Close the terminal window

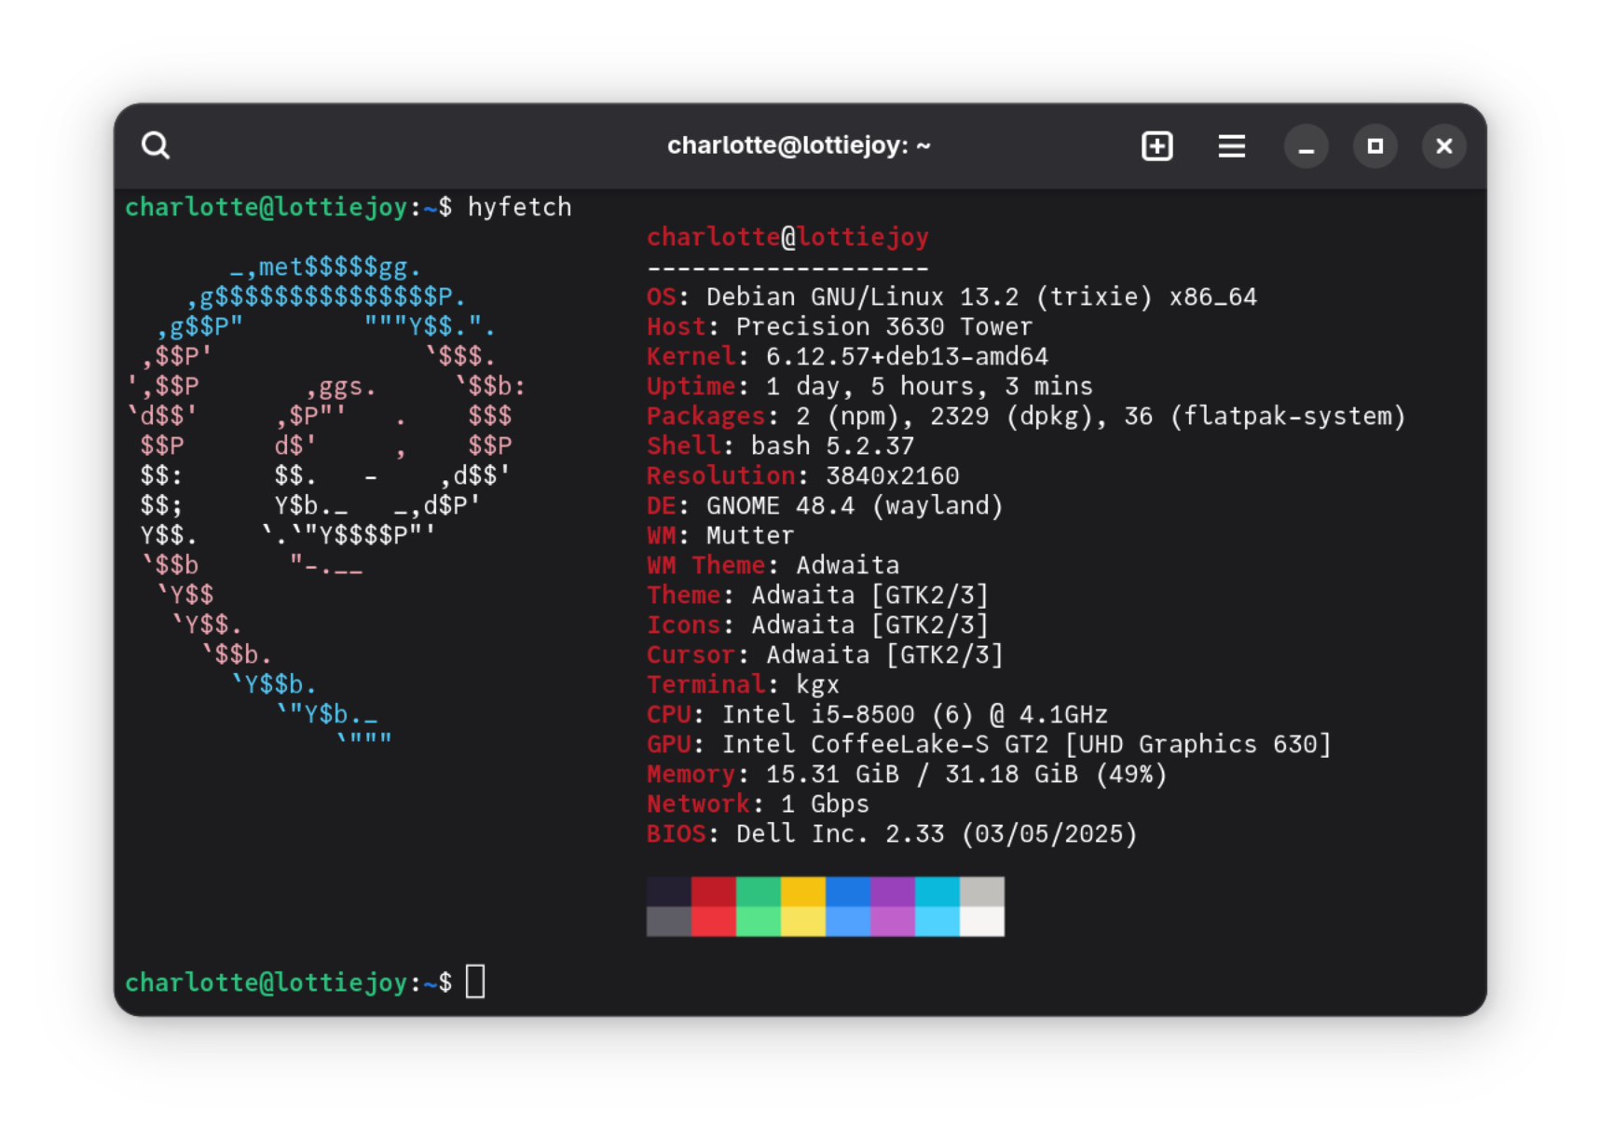point(1444,146)
